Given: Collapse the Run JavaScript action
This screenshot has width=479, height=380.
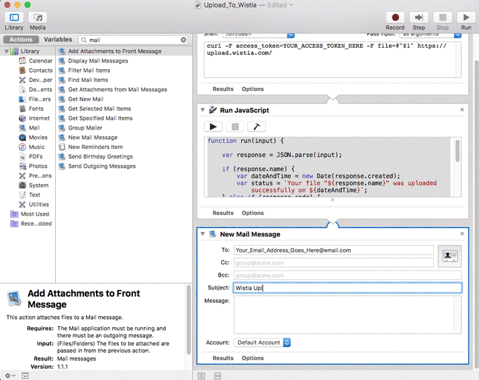Looking at the screenshot, I should click(x=202, y=110).
